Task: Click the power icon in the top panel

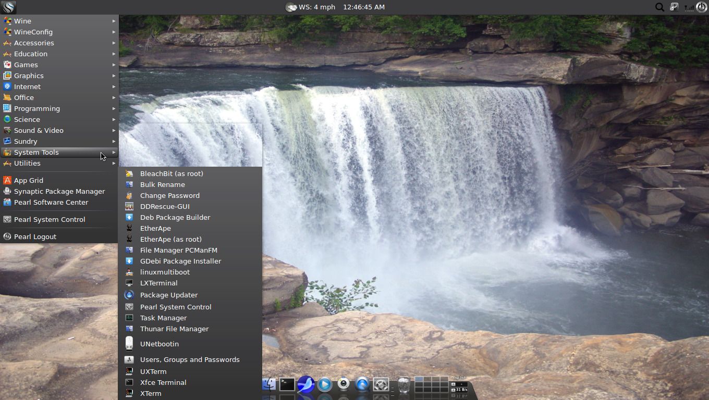Action: point(701,7)
